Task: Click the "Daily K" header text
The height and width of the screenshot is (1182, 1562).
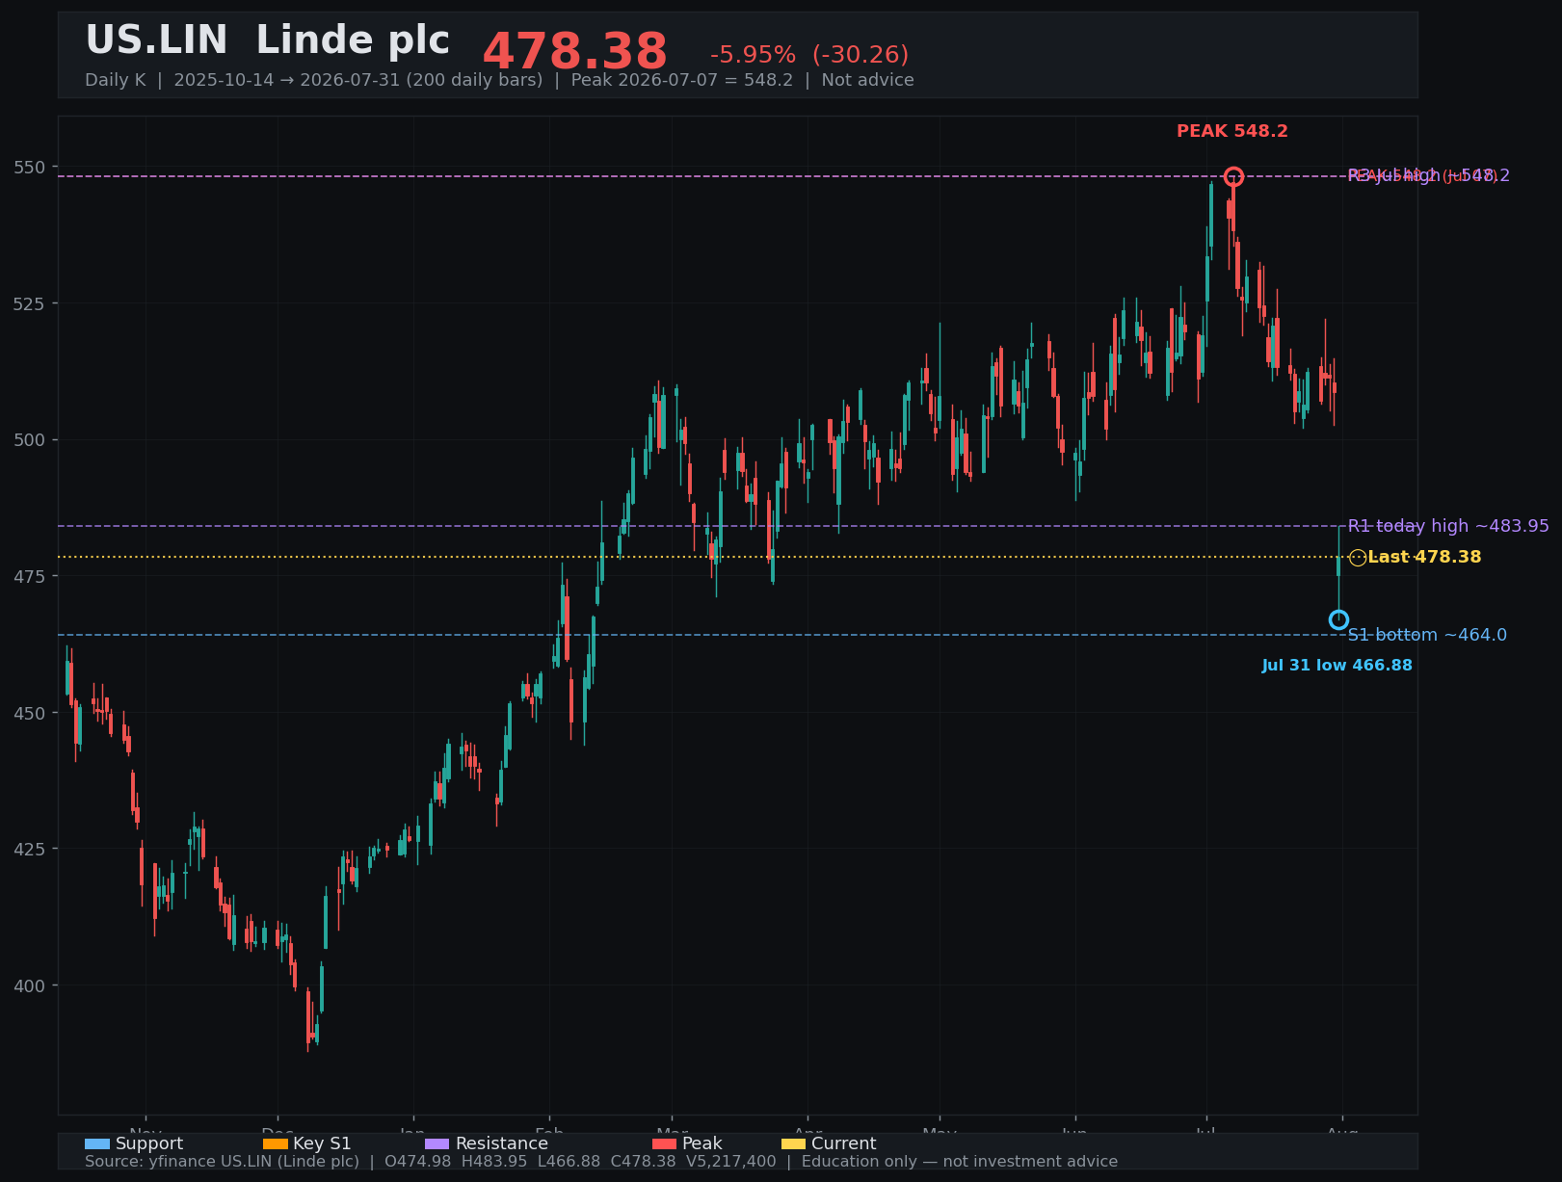Action: (116, 80)
